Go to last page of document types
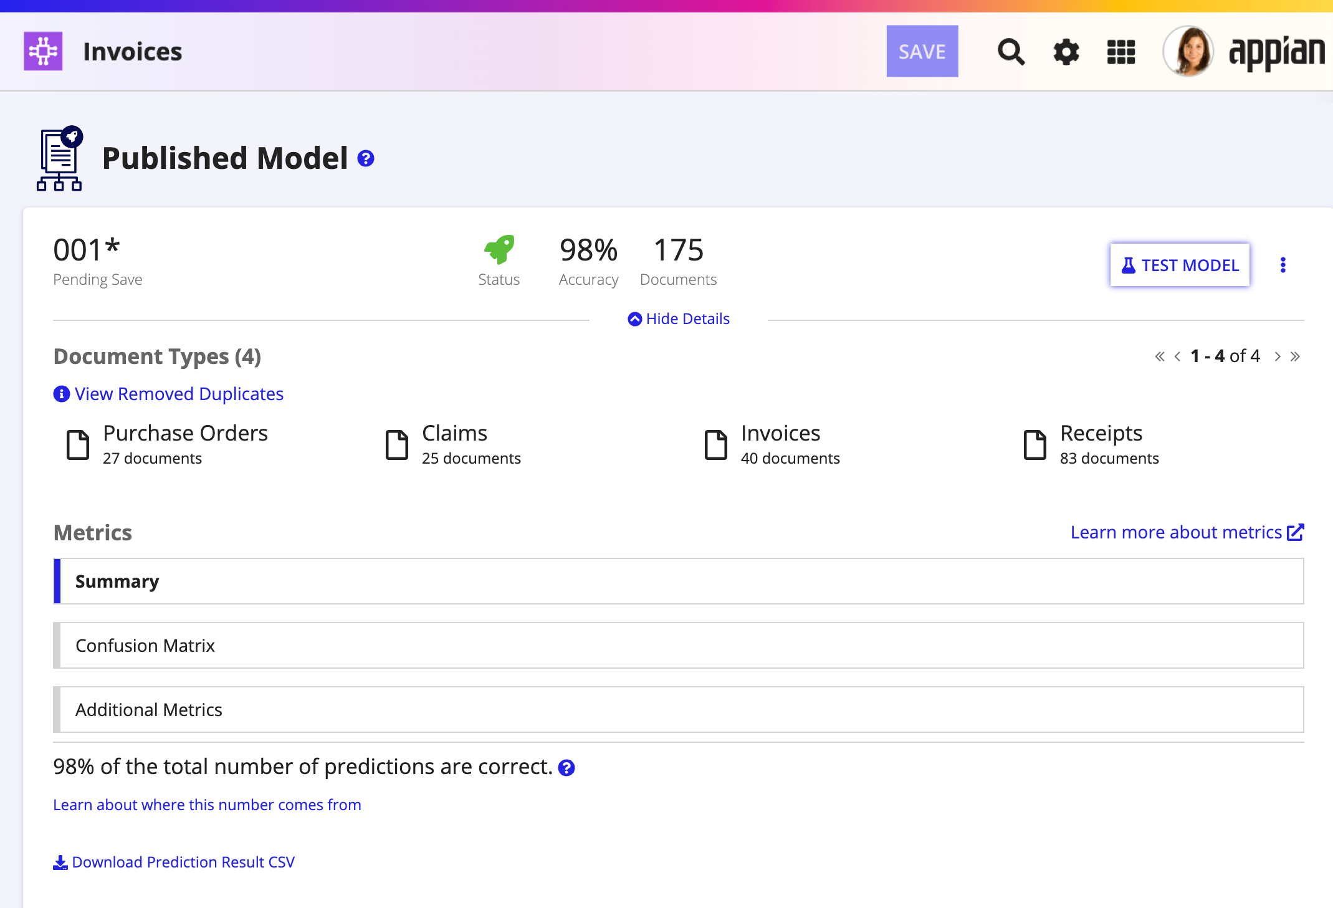The image size is (1333, 908). pos(1295,356)
